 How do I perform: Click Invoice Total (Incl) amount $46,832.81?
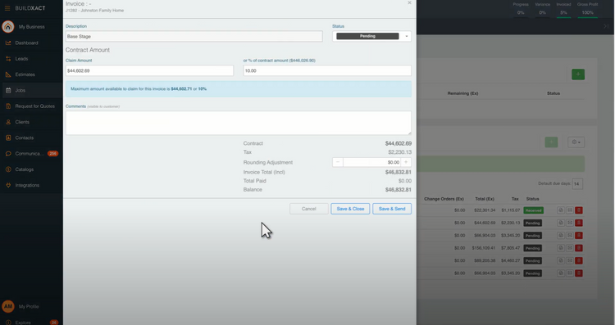[x=398, y=172]
